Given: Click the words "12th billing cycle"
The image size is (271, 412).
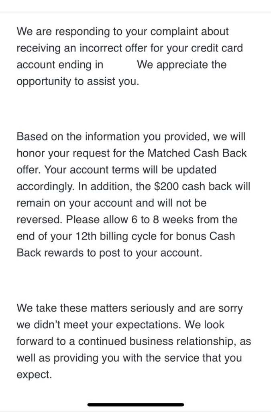Looking at the screenshot, I should click(x=100, y=236).
